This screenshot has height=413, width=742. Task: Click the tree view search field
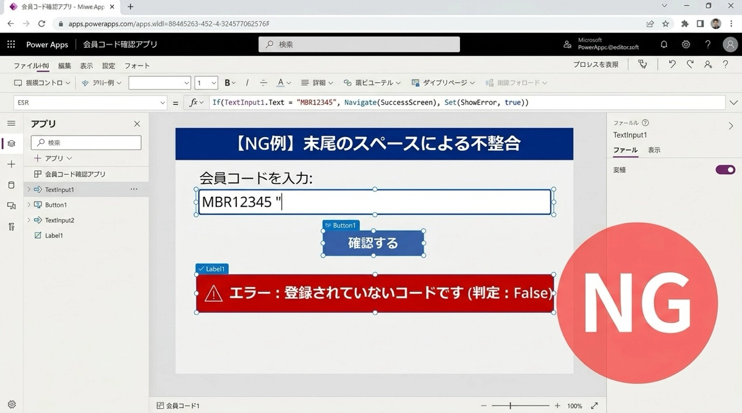pyautogui.click(x=87, y=143)
